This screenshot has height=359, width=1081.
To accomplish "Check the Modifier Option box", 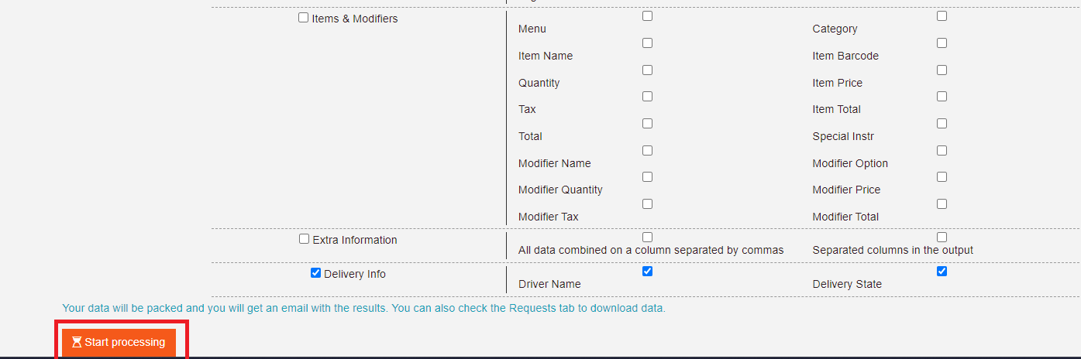I will pos(942,150).
